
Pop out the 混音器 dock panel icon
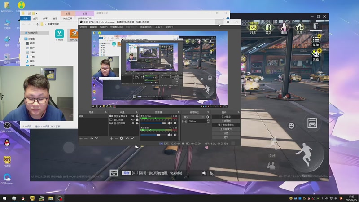click(178, 112)
